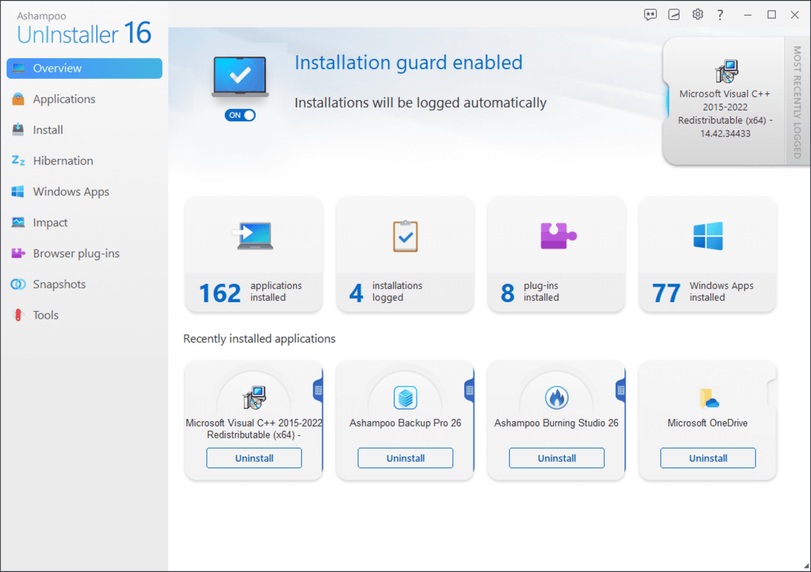Uninstall Ashampoo Burning Studio 26
Screen dimensions: 811x572
coord(556,458)
